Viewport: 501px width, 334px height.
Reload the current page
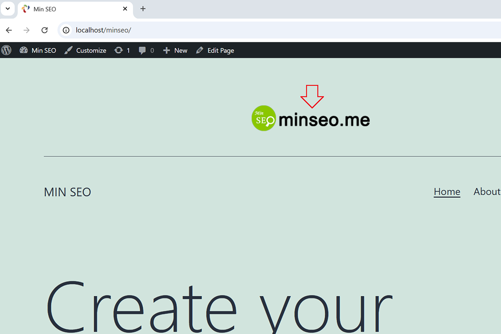tap(44, 30)
